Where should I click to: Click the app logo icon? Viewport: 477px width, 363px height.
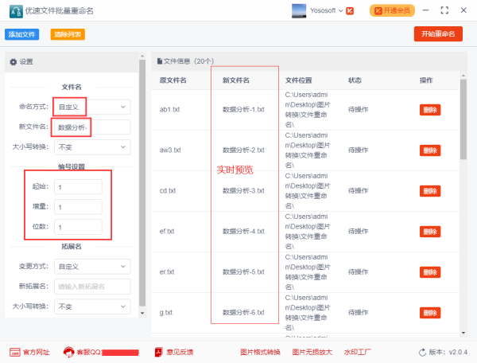[x=14, y=11]
